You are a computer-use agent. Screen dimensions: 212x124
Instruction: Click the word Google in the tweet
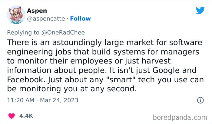point(166,70)
